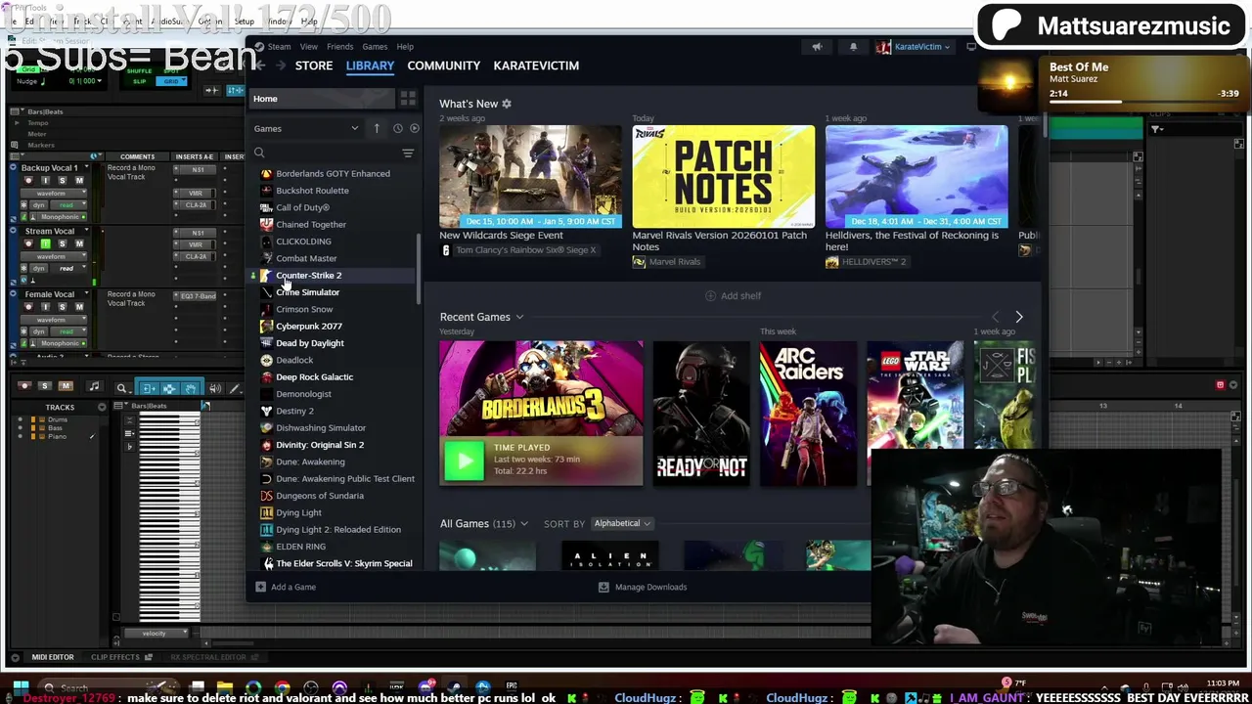Record-enable the Backup Vocal 1 track in Pro Tools

tap(27, 181)
